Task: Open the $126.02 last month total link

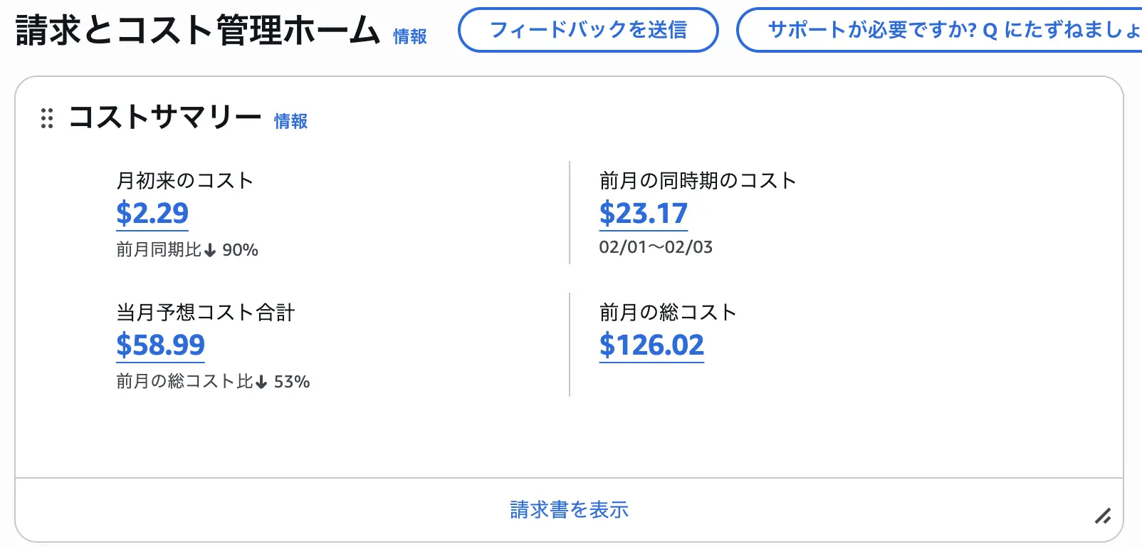Action: [651, 345]
